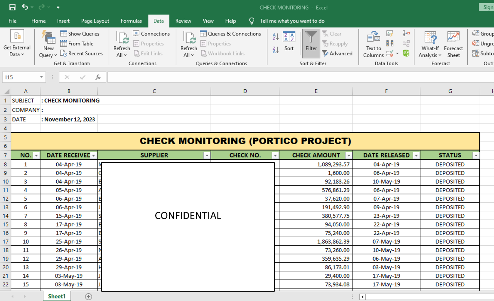Open the NO. column filter dropdown
Viewport: 494px width, 301px height.
pos(36,155)
